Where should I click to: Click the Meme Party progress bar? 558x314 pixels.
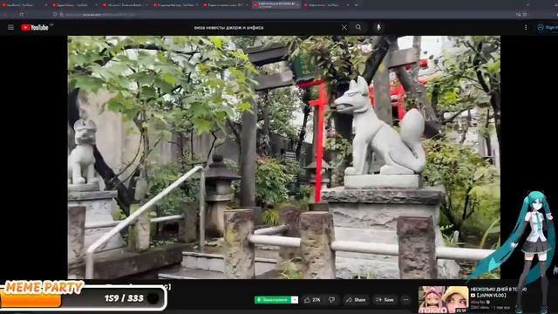(84, 298)
